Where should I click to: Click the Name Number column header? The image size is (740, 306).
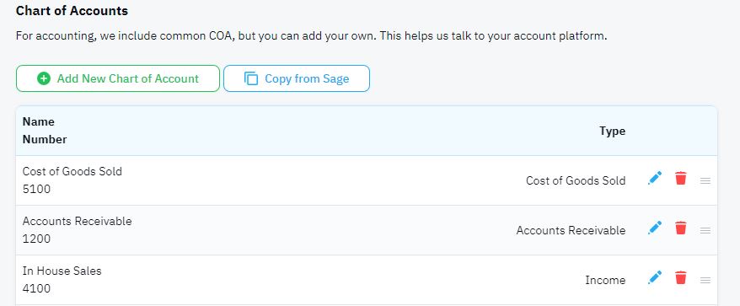click(45, 131)
